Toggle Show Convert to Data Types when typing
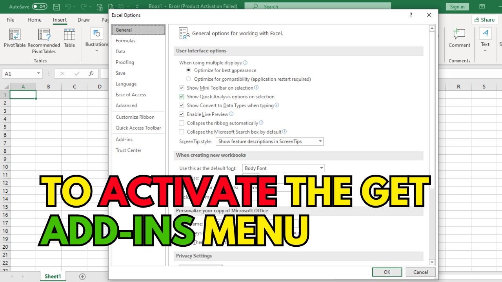 coord(182,105)
